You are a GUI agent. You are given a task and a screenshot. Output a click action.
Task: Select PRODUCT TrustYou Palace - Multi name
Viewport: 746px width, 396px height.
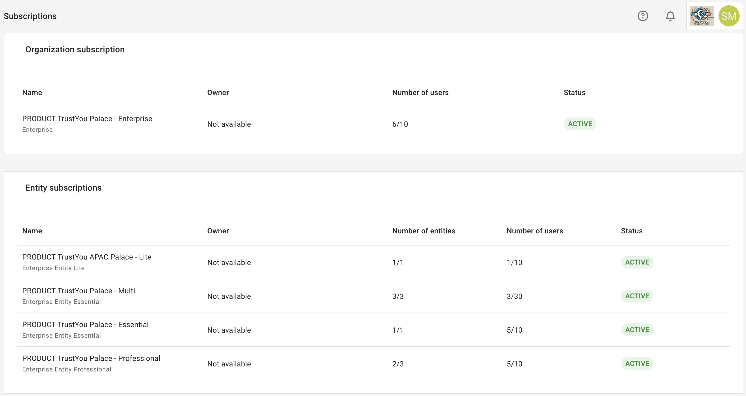point(79,291)
